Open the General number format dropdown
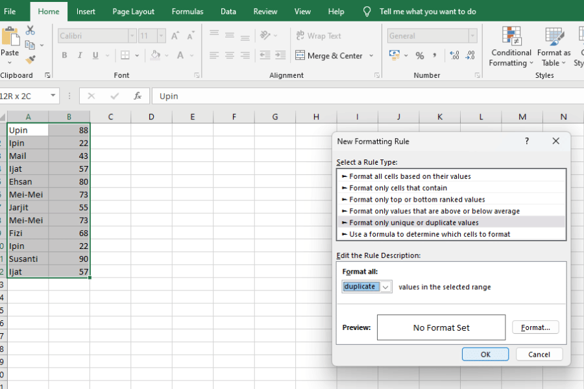 pos(472,36)
